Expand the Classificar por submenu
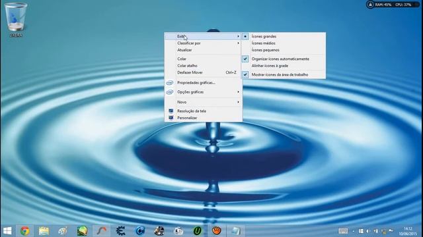 pyautogui.click(x=203, y=43)
